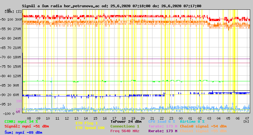This screenshot has width=253, height=135.
Task: Click the purple '6M' rate label
Action: (x=18, y=112)
